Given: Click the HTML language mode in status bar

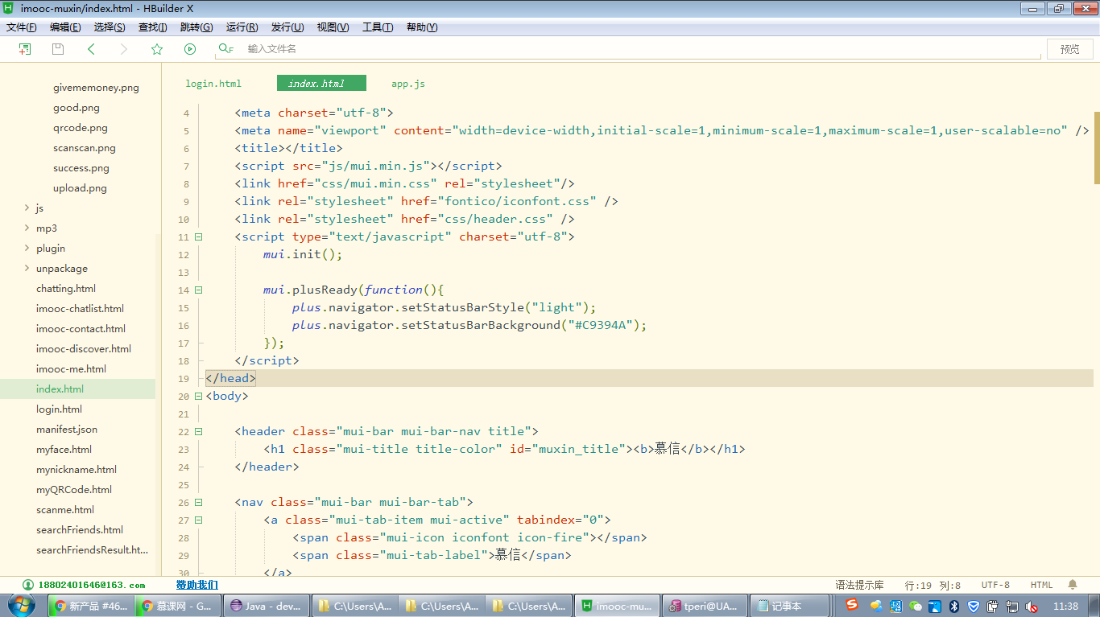Looking at the screenshot, I should [1041, 585].
